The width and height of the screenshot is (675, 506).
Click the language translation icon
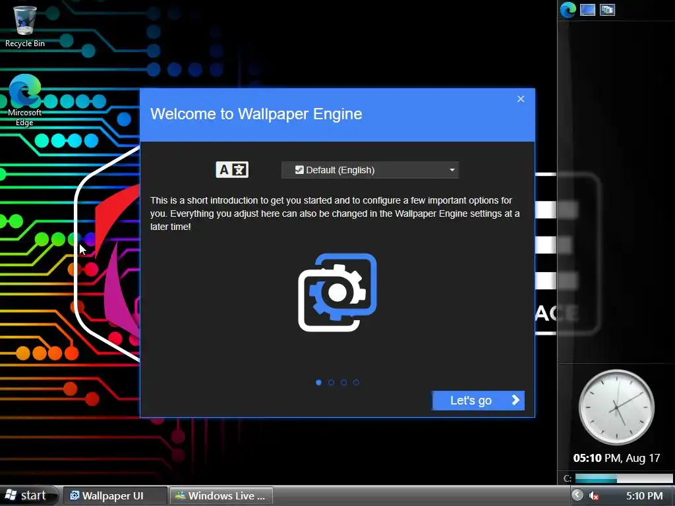(x=232, y=169)
